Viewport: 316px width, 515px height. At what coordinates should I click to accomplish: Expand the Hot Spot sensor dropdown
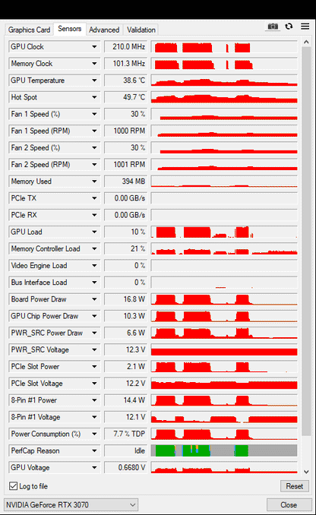94,97
